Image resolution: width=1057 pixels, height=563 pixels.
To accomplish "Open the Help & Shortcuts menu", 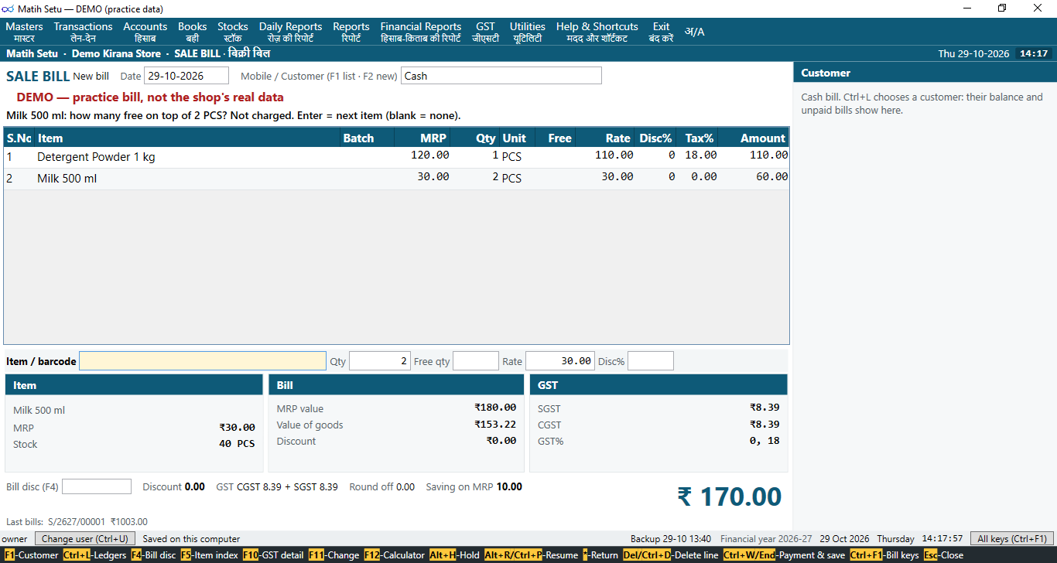I will click(597, 32).
